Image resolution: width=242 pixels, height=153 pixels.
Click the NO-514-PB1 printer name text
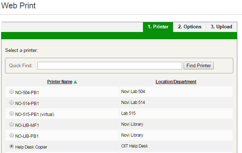[x=27, y=103]
